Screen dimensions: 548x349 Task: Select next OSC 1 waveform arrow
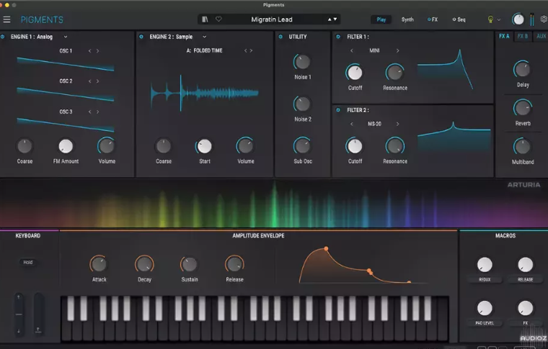click(x=97, y=51)
